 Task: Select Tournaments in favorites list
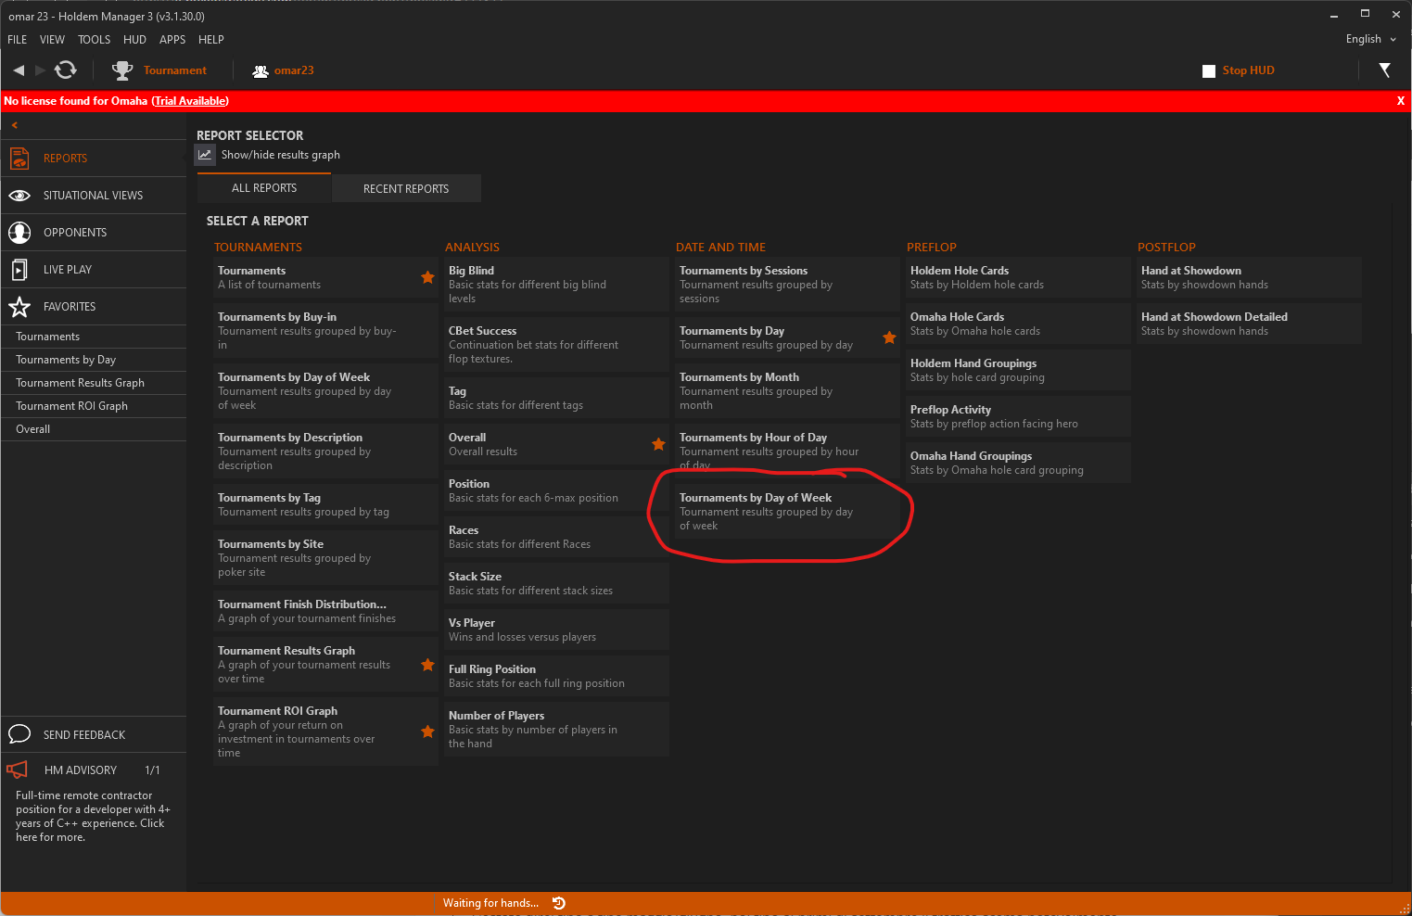pos(94,337)
